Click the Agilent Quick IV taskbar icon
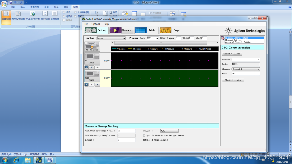 coord(39,160)
